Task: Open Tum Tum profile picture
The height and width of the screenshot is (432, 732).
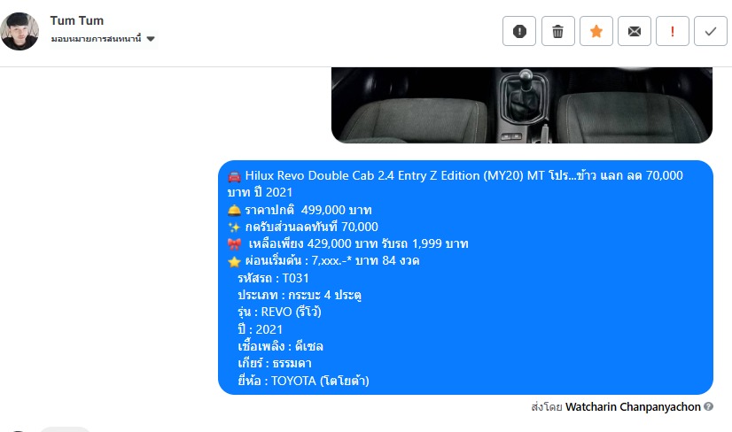Action: coord(19,31)
